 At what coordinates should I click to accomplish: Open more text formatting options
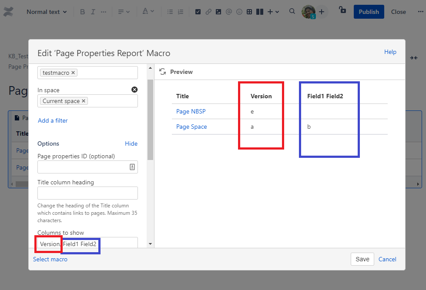click(104, 12)
